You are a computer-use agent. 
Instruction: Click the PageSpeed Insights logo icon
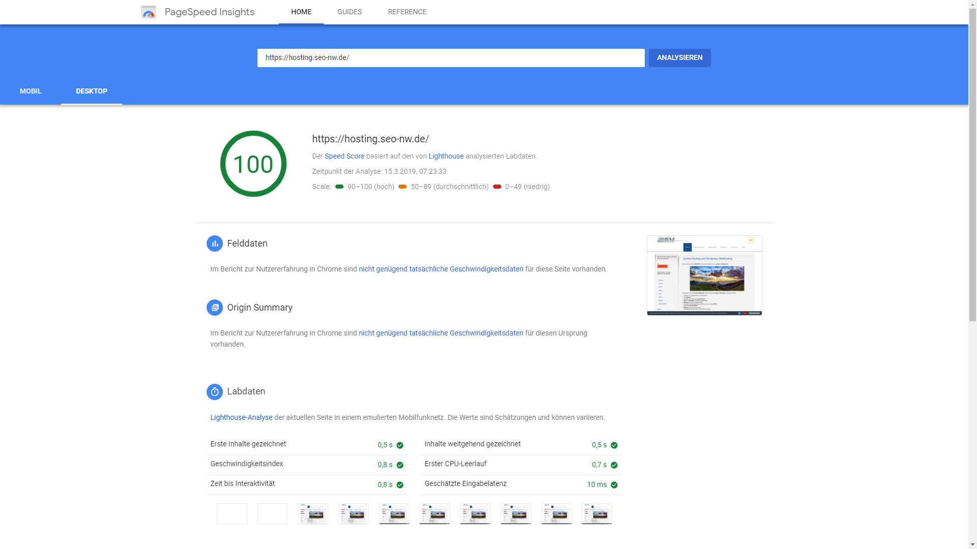tap(149, 12)
